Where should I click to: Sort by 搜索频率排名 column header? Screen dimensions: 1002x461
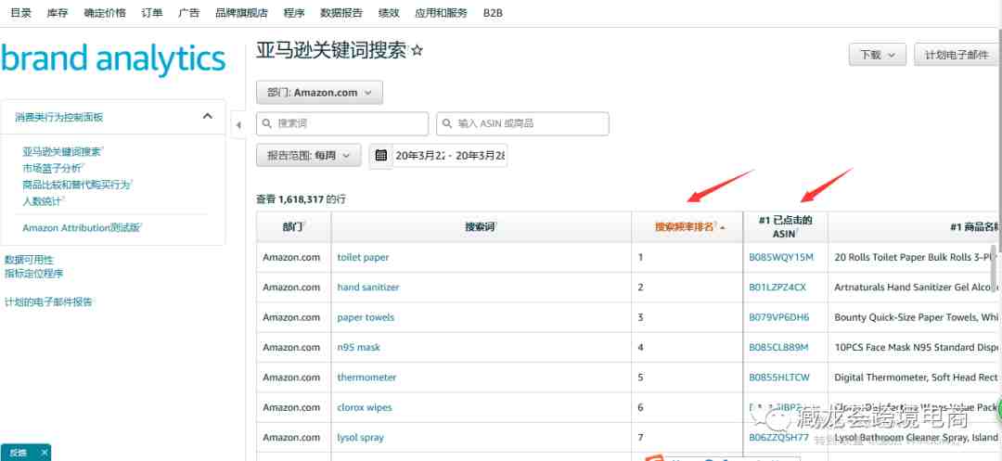[687, 226]
